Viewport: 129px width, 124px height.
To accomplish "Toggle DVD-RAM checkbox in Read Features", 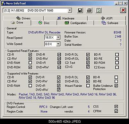I will pos(30,62).
